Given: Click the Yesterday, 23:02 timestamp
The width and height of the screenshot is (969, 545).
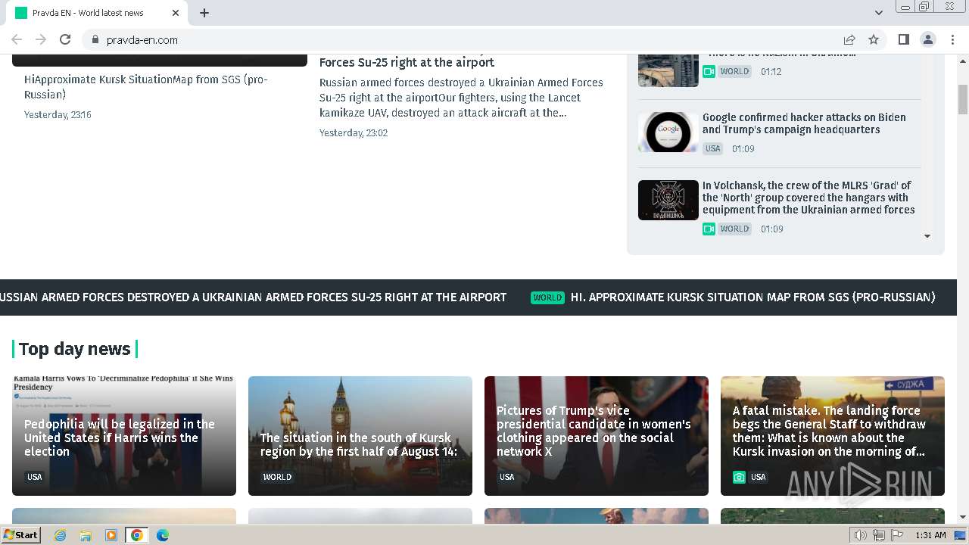Looking at the screenshot, I should (x=354, y=132).
